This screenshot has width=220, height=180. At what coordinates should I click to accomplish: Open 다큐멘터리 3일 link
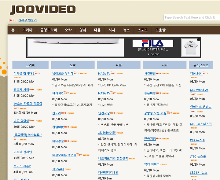[x=108, y=173]
